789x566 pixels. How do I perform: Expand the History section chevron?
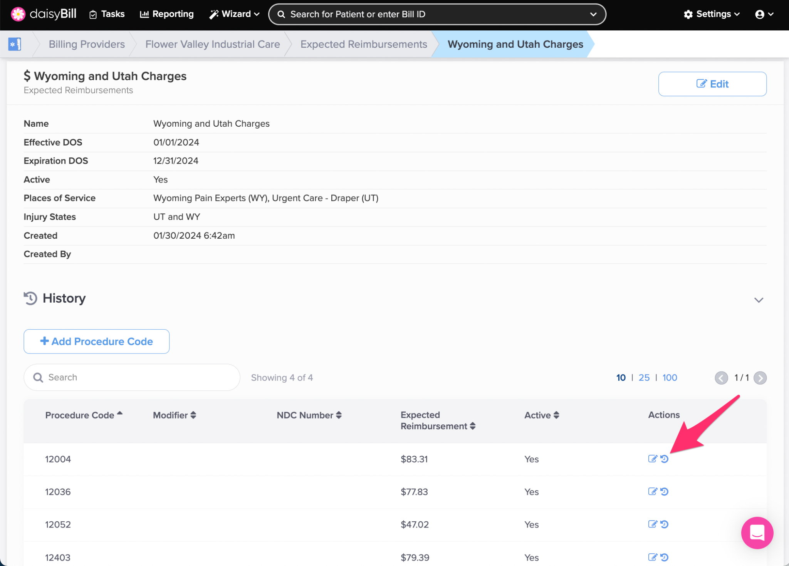(x=758, y=300)
